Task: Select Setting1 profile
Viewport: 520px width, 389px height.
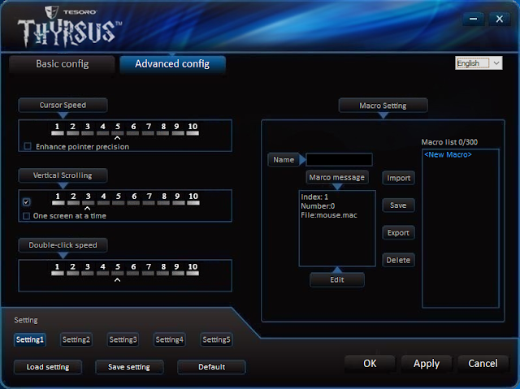Action: coord(30,339)
